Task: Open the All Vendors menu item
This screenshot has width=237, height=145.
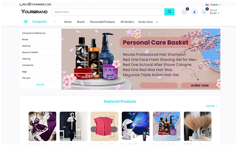Action: pyautogui.click(x=127, y=22)
